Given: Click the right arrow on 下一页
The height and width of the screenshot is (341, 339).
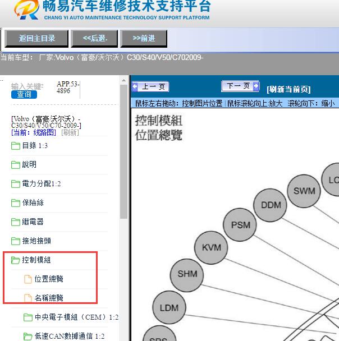Looking at the screenshot, I should click(x=256, y=86).
